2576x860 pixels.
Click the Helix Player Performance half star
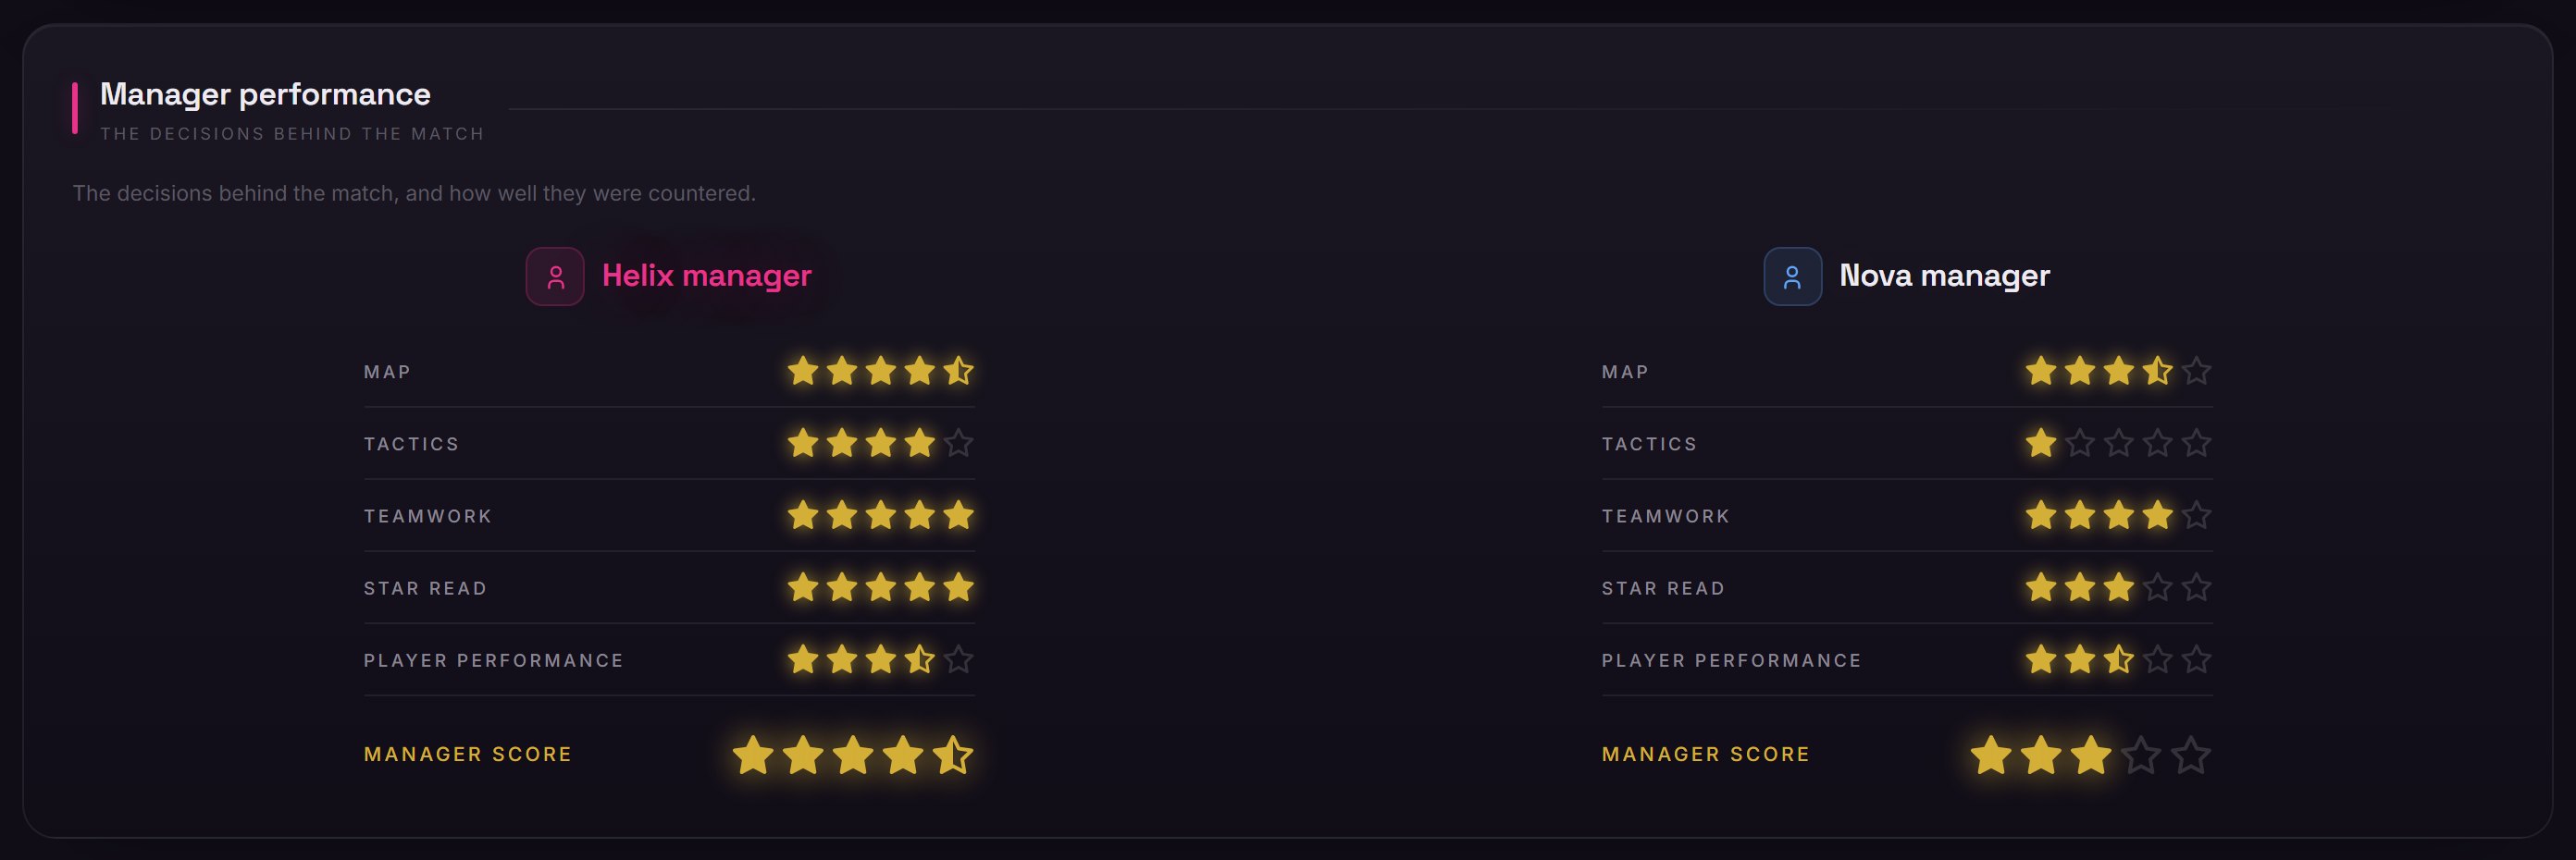pyautogui.click(x=919, y=660)
